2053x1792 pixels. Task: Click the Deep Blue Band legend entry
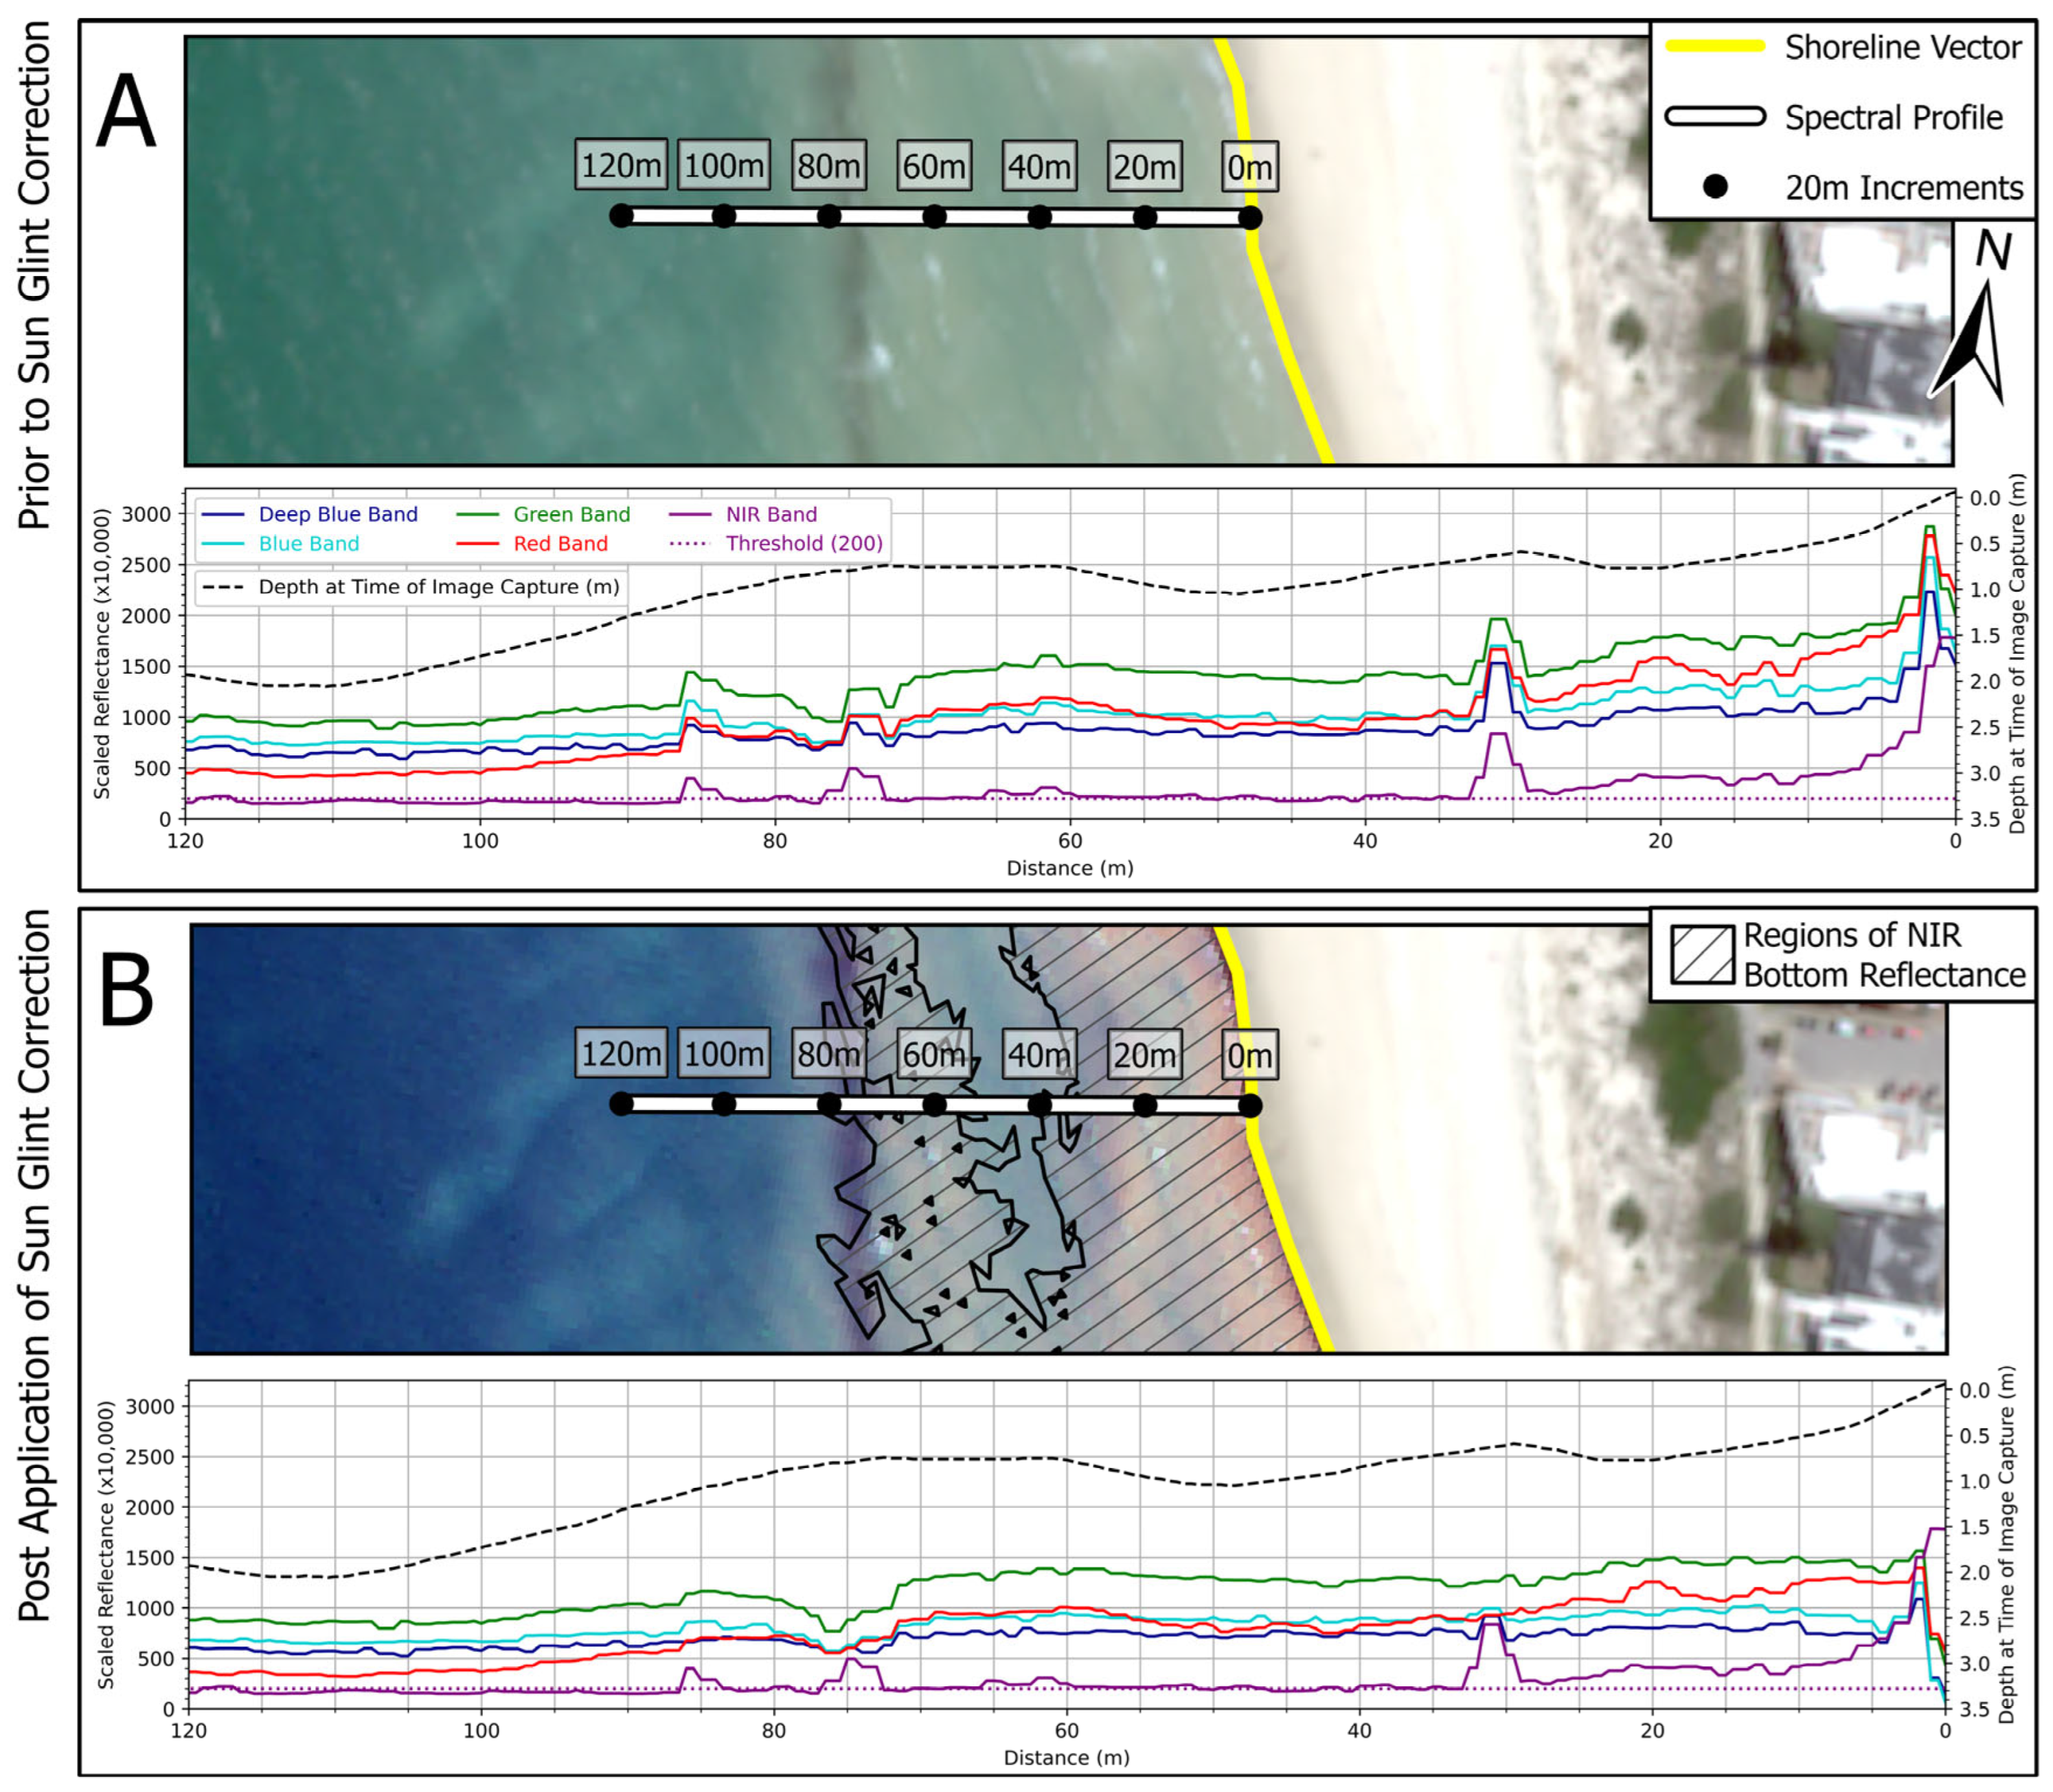click(337, 514)
